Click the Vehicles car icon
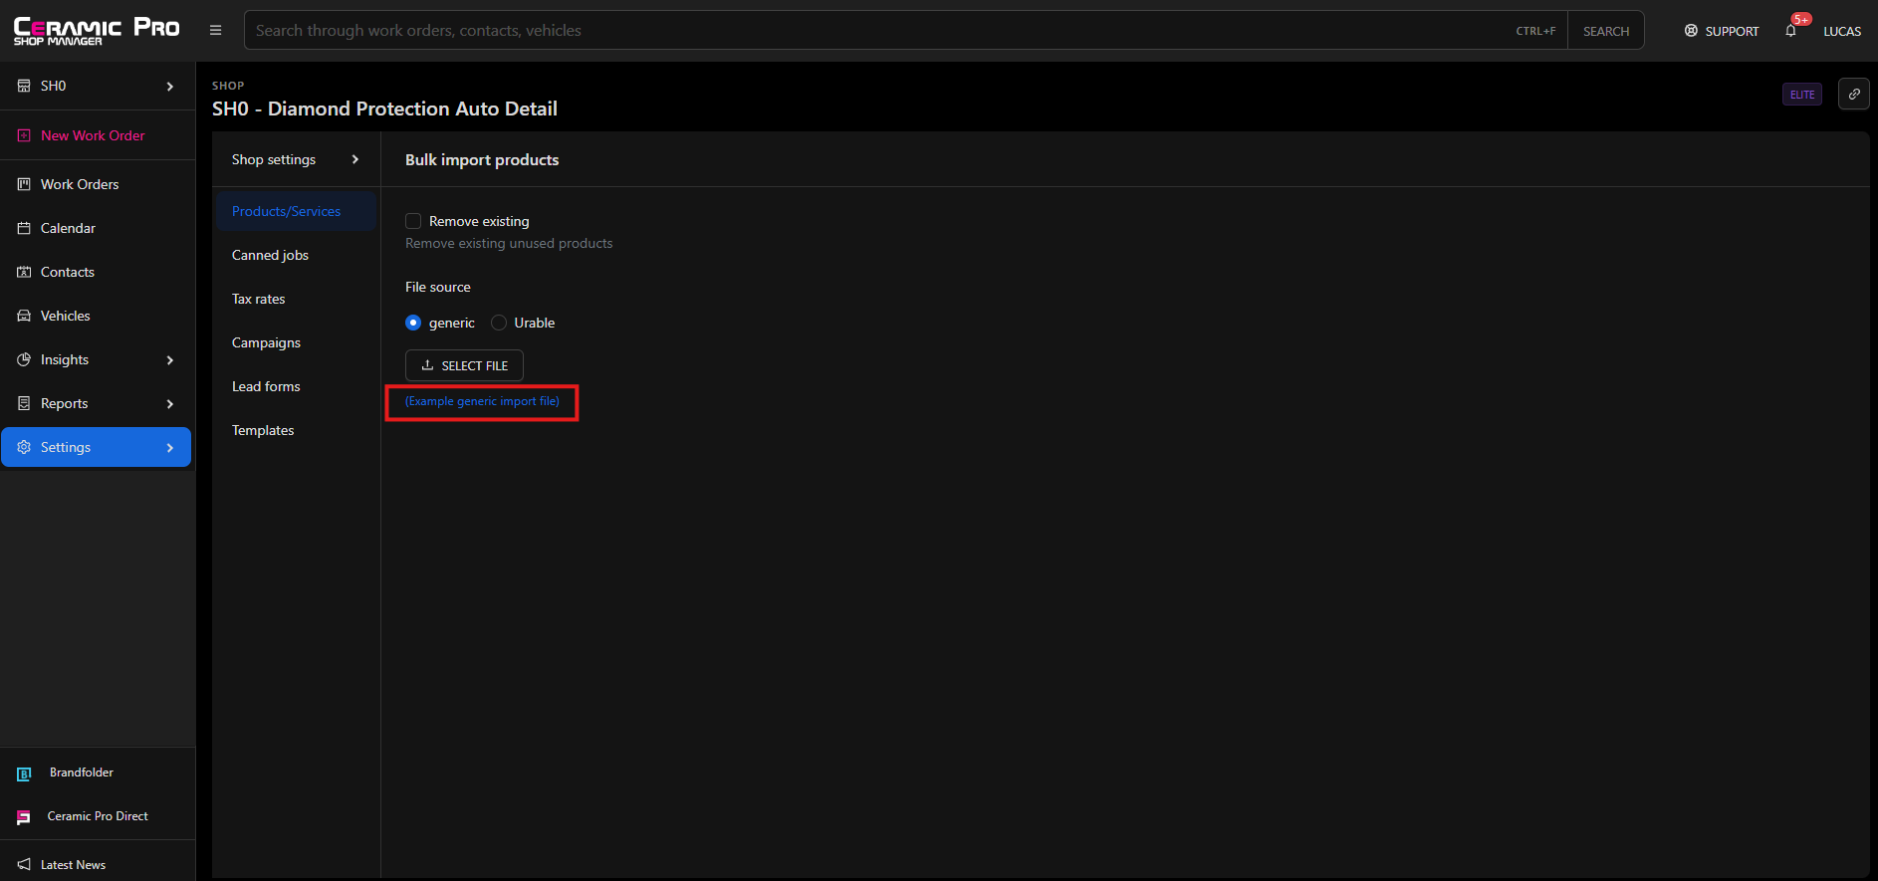The width and height of the screenshot is (1878, 881). tap(24, 316)
